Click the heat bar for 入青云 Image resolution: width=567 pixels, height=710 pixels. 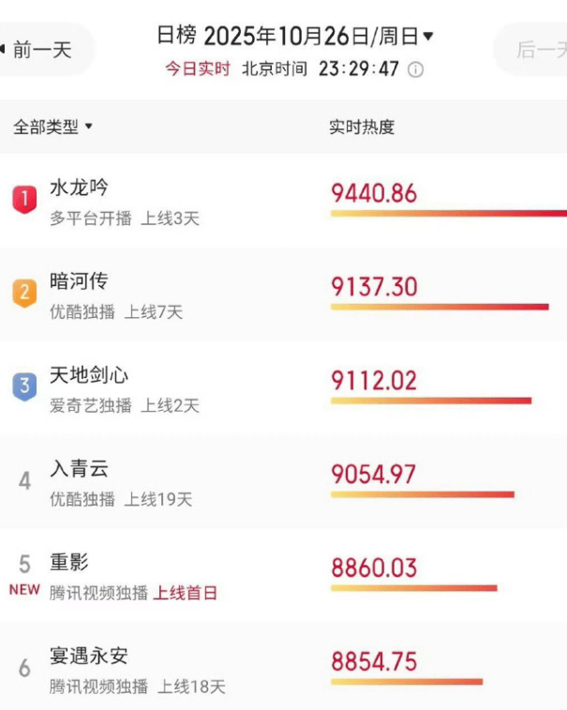[x=422, y=494]
